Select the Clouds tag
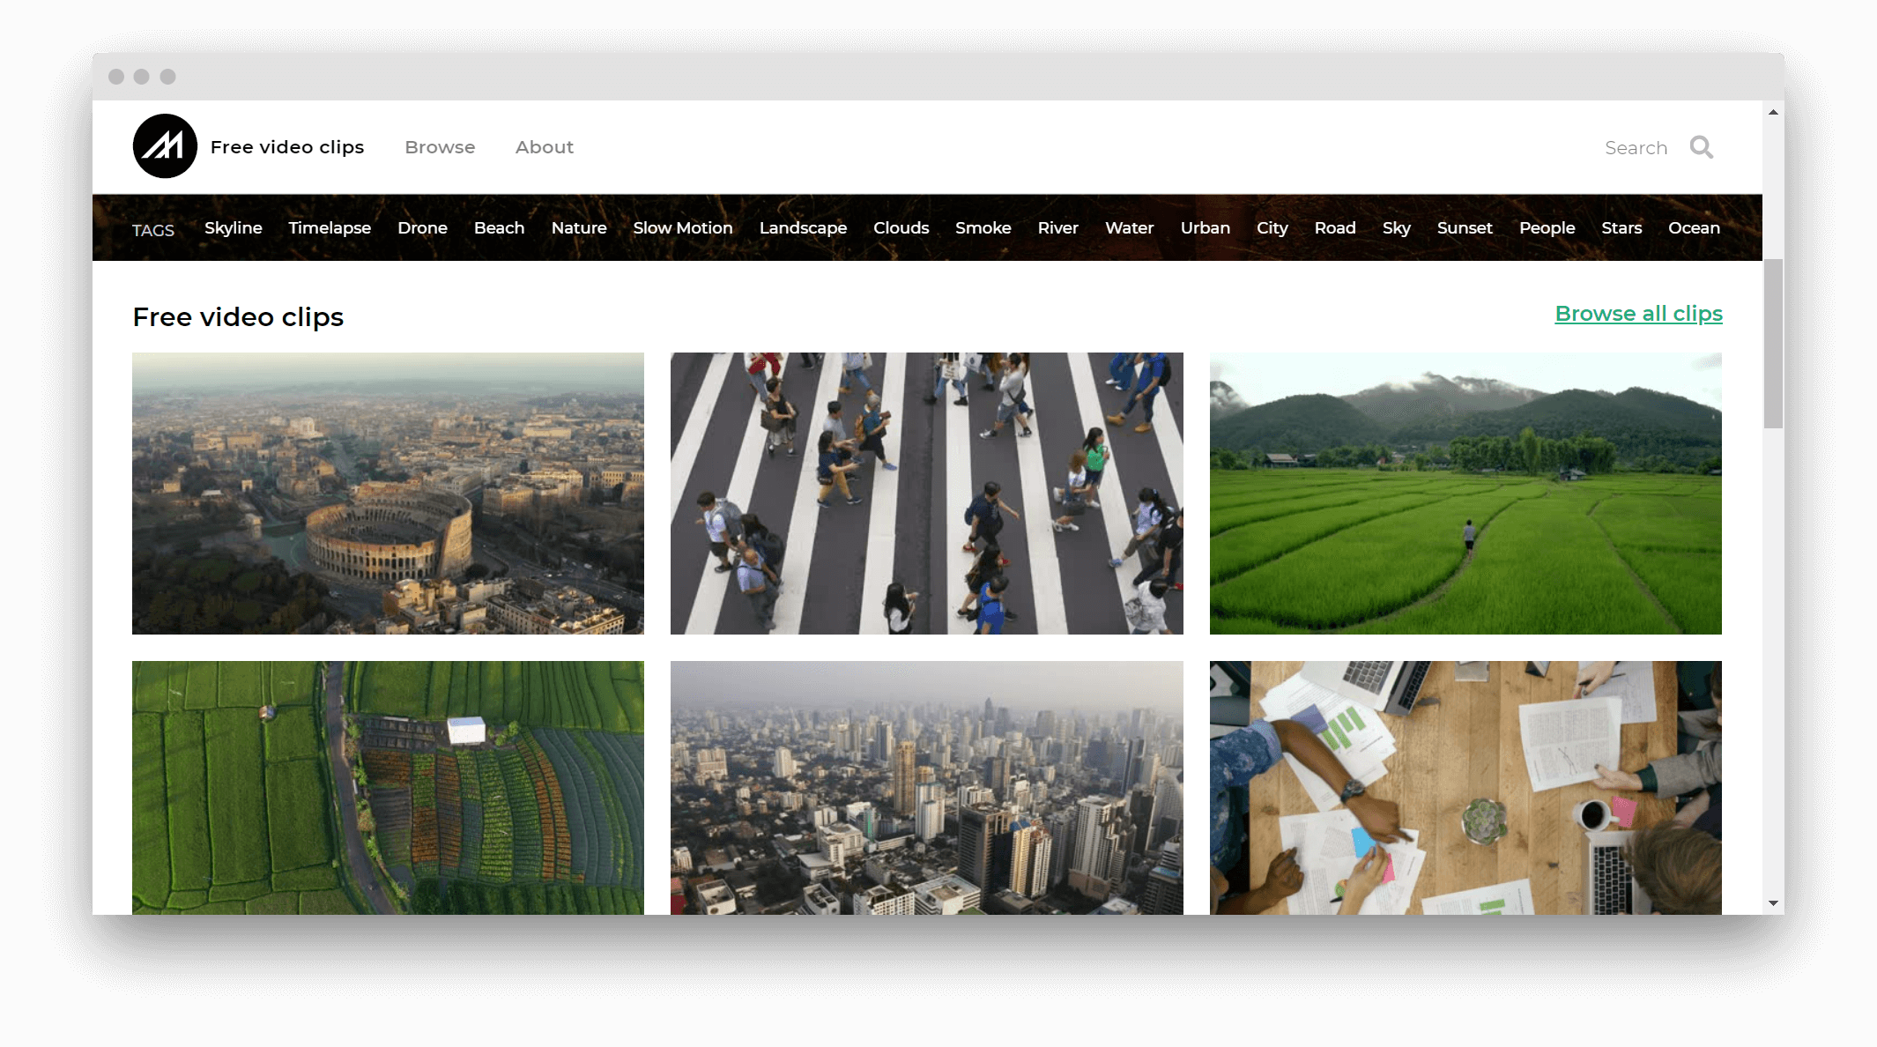Image resolution: width=1877 pixels, height=1047 pixels. 901,227
